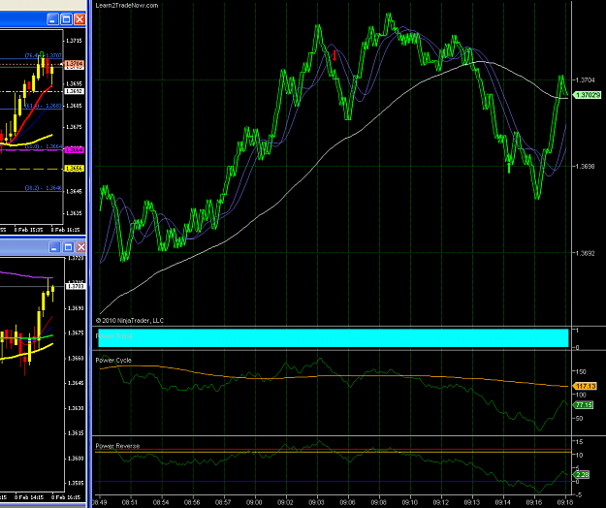The height and width of the screenshot is (508, 606).
Task: Click the Power Reverse indicator label
Action: (117, 446)
